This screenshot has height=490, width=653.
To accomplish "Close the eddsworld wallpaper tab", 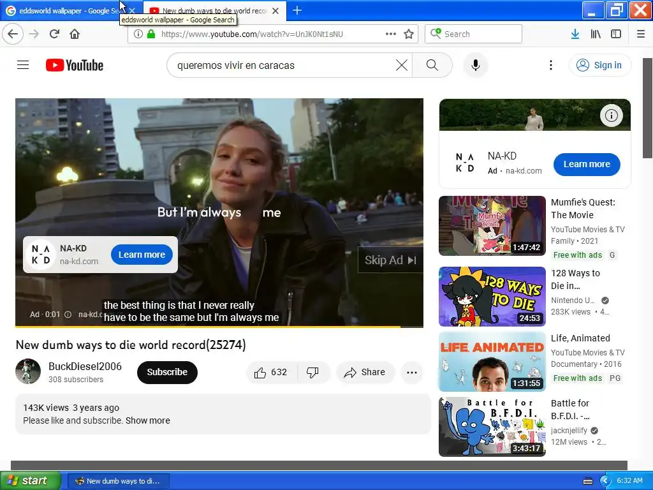I will [x=132, y=10].
